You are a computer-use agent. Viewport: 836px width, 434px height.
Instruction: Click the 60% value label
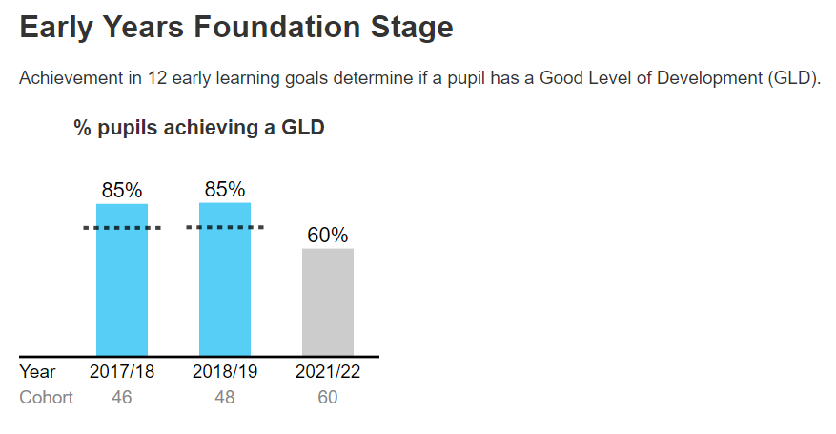(x=328, y=235)
